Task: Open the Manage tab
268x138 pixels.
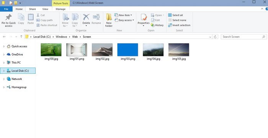Action: coord(60,9)
